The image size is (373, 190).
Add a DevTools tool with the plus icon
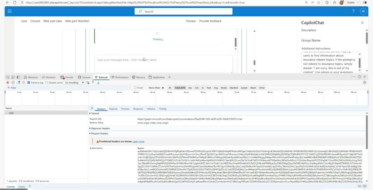[169, 77]
